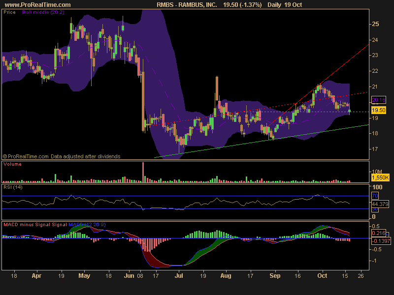Click the Daily 19 Oct timeframe label
394x295 pixels.
tap(285, 5)
